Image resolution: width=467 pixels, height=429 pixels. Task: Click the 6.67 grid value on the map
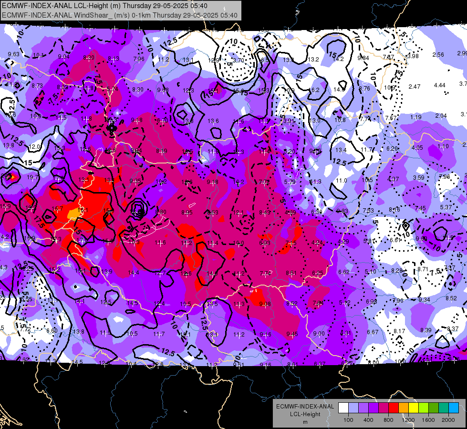pos(373,332)
